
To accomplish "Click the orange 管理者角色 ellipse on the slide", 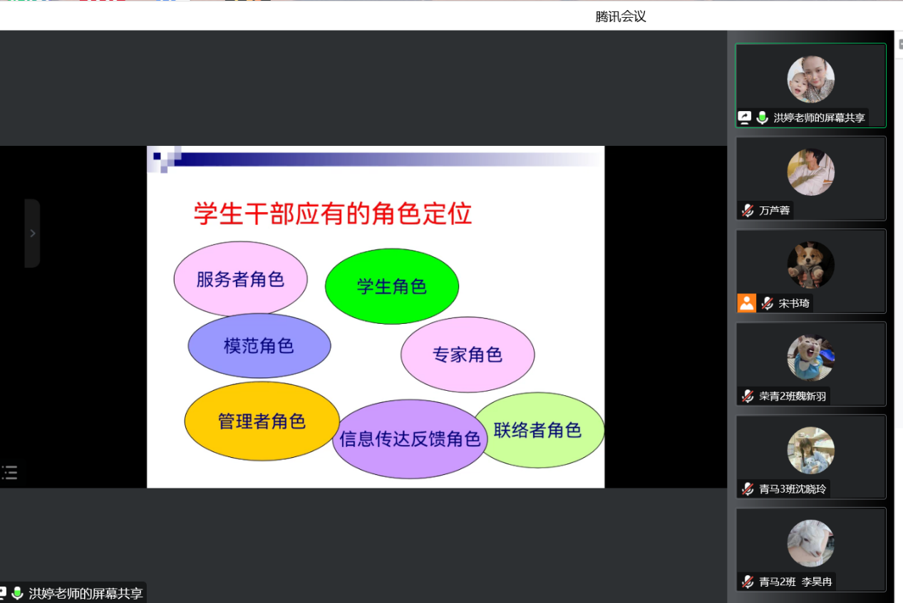I will click(262, 421).
